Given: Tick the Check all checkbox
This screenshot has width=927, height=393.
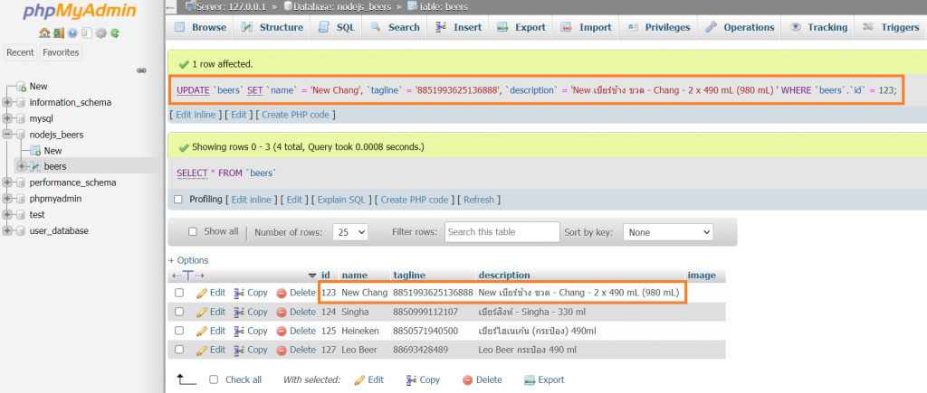Looking at the screenshot, I should tap(214, 379).
